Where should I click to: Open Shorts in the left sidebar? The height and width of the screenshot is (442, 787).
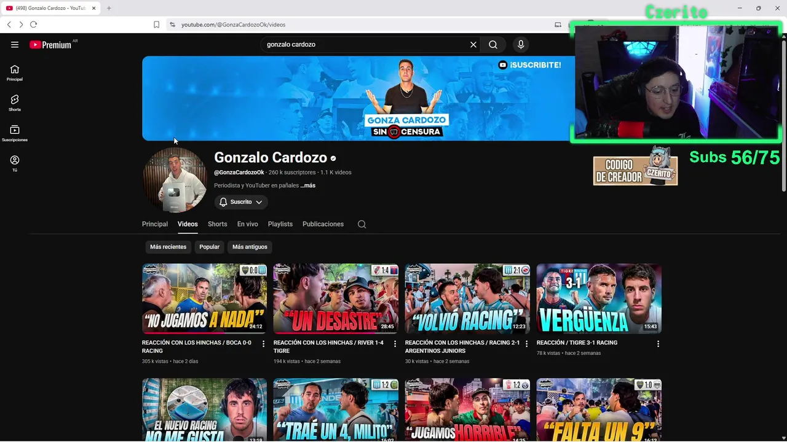[x=15, y=103]
